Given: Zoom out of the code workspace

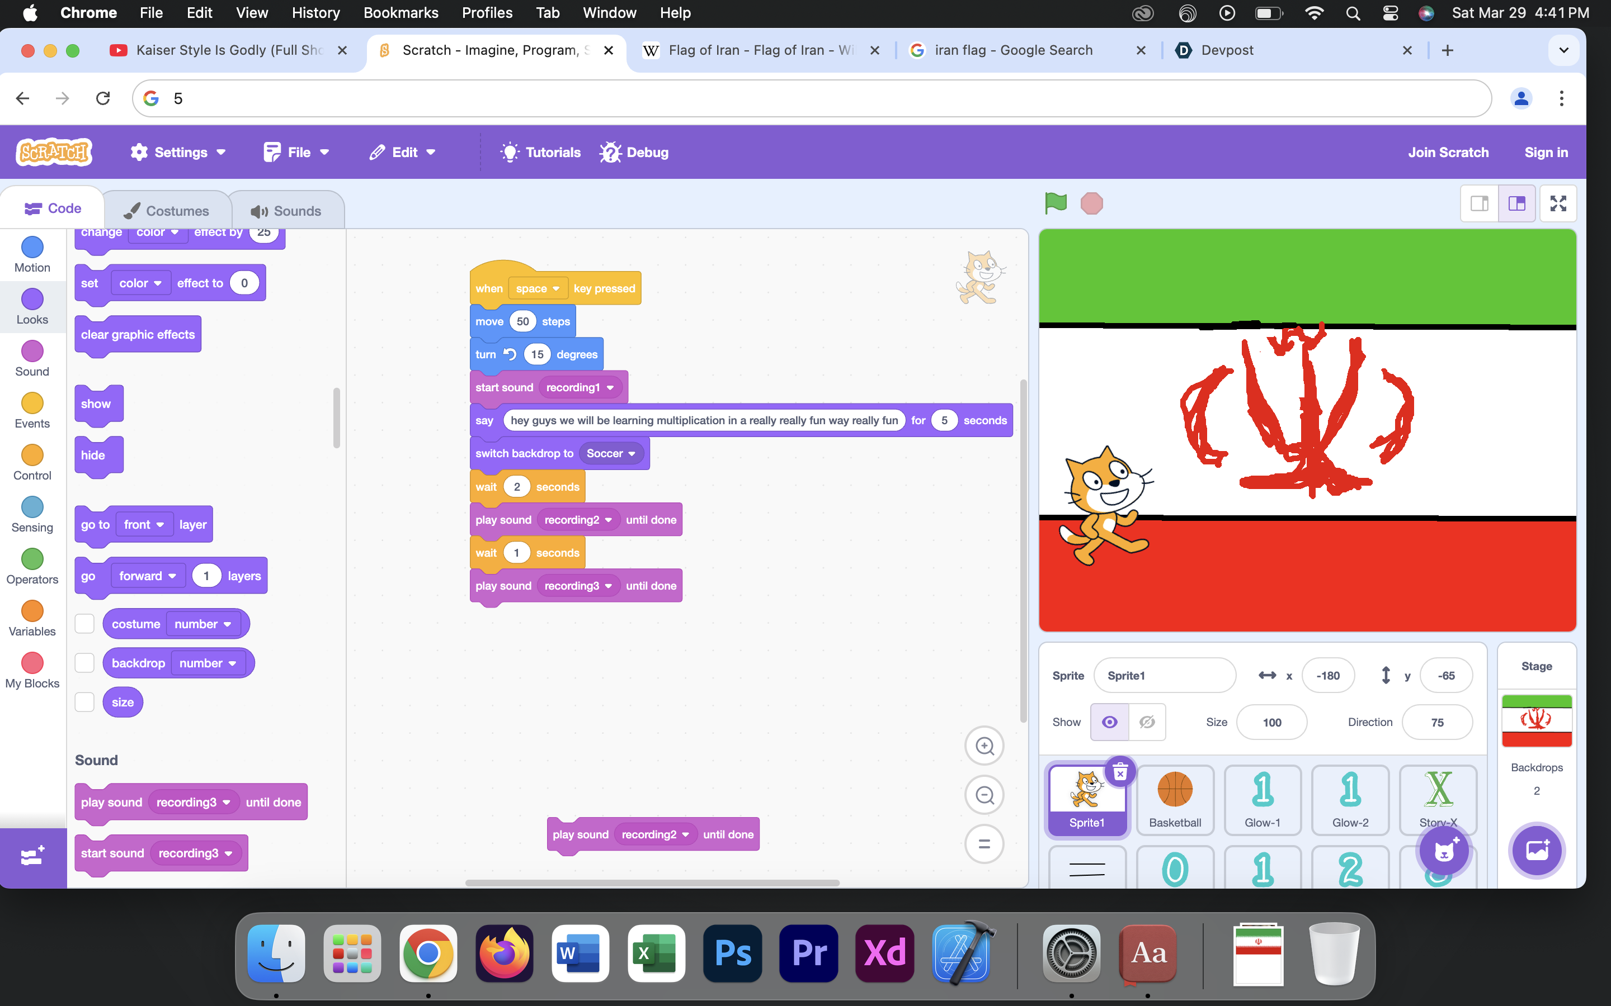Looking at the screenshot, I should [984, 795].
